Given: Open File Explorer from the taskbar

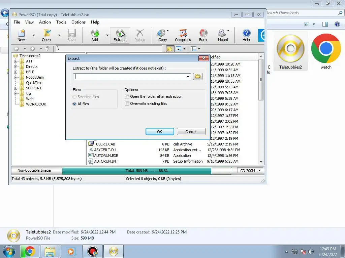Looking at the screenshot, I should tap(50, 251).
